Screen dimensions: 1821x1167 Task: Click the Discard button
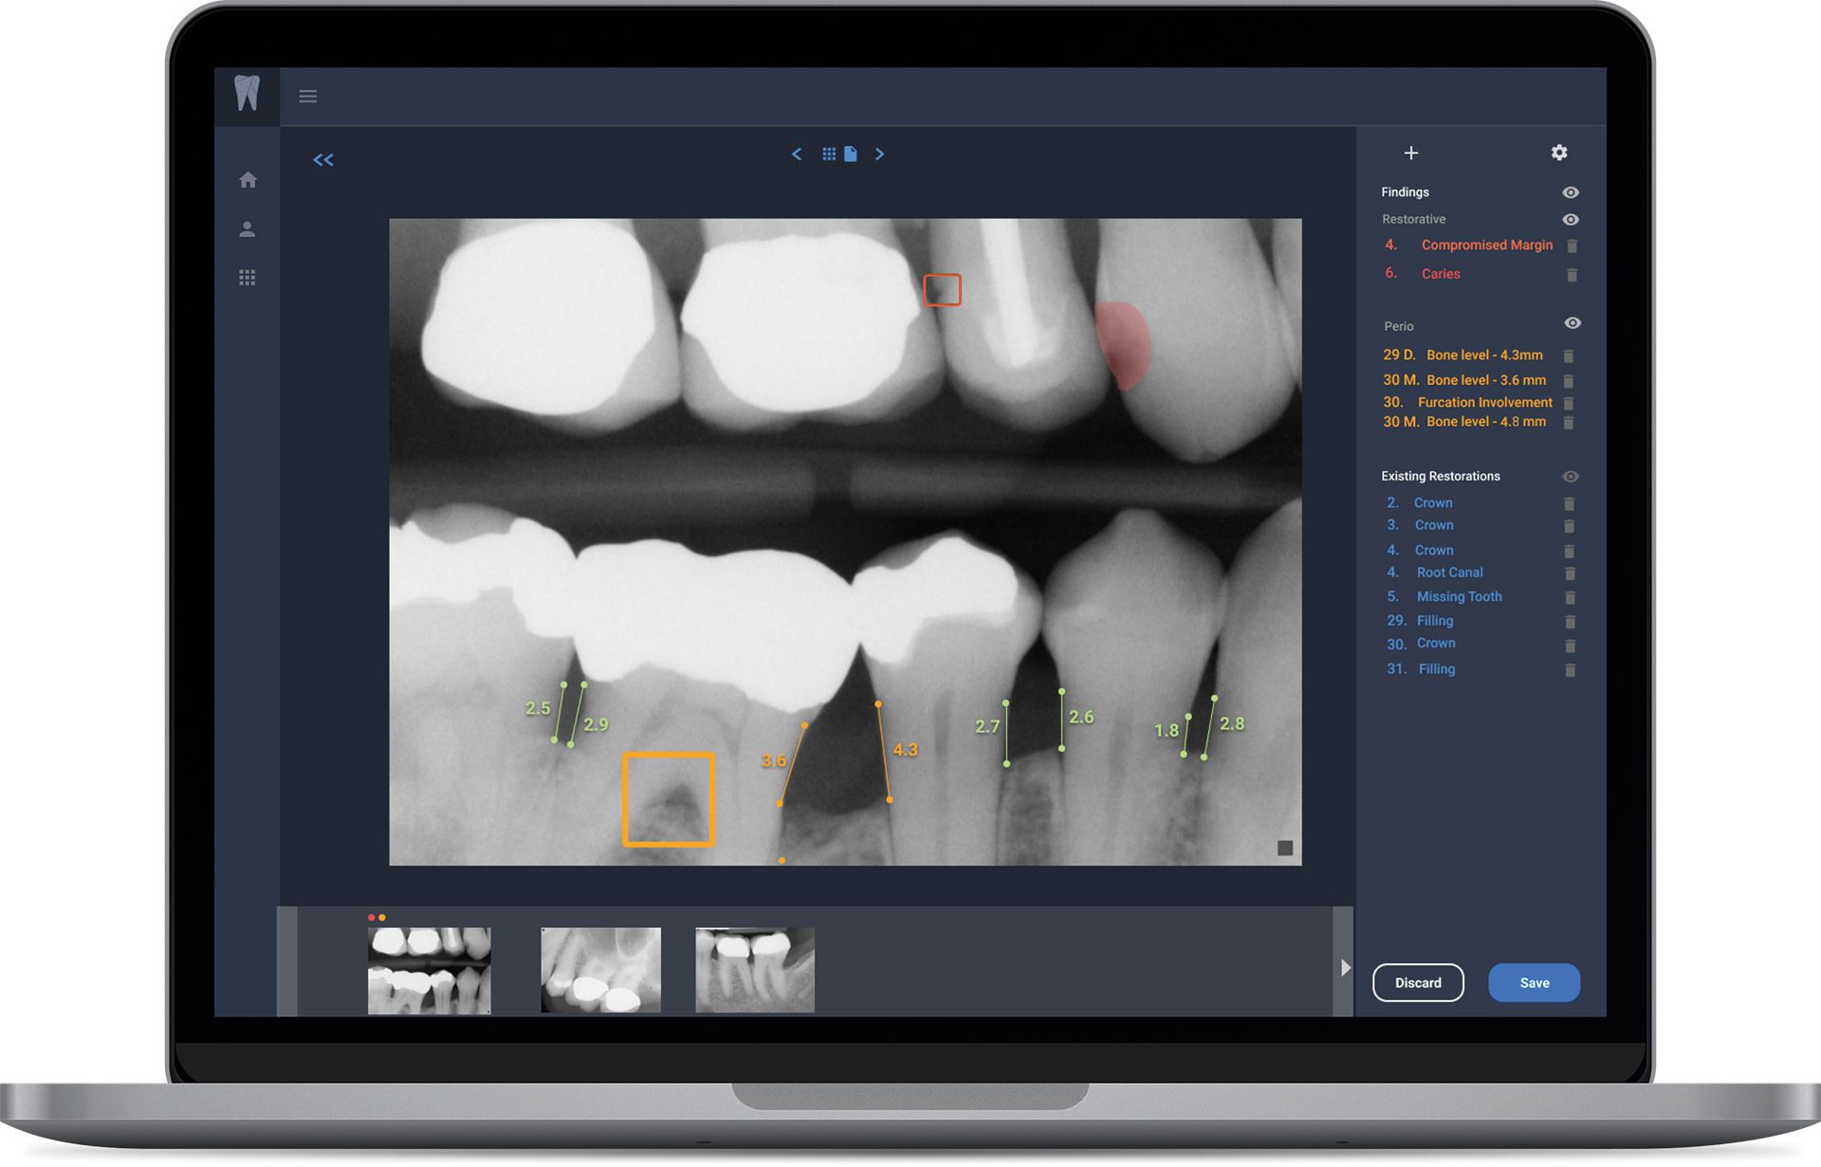[x=1418, y=983]
